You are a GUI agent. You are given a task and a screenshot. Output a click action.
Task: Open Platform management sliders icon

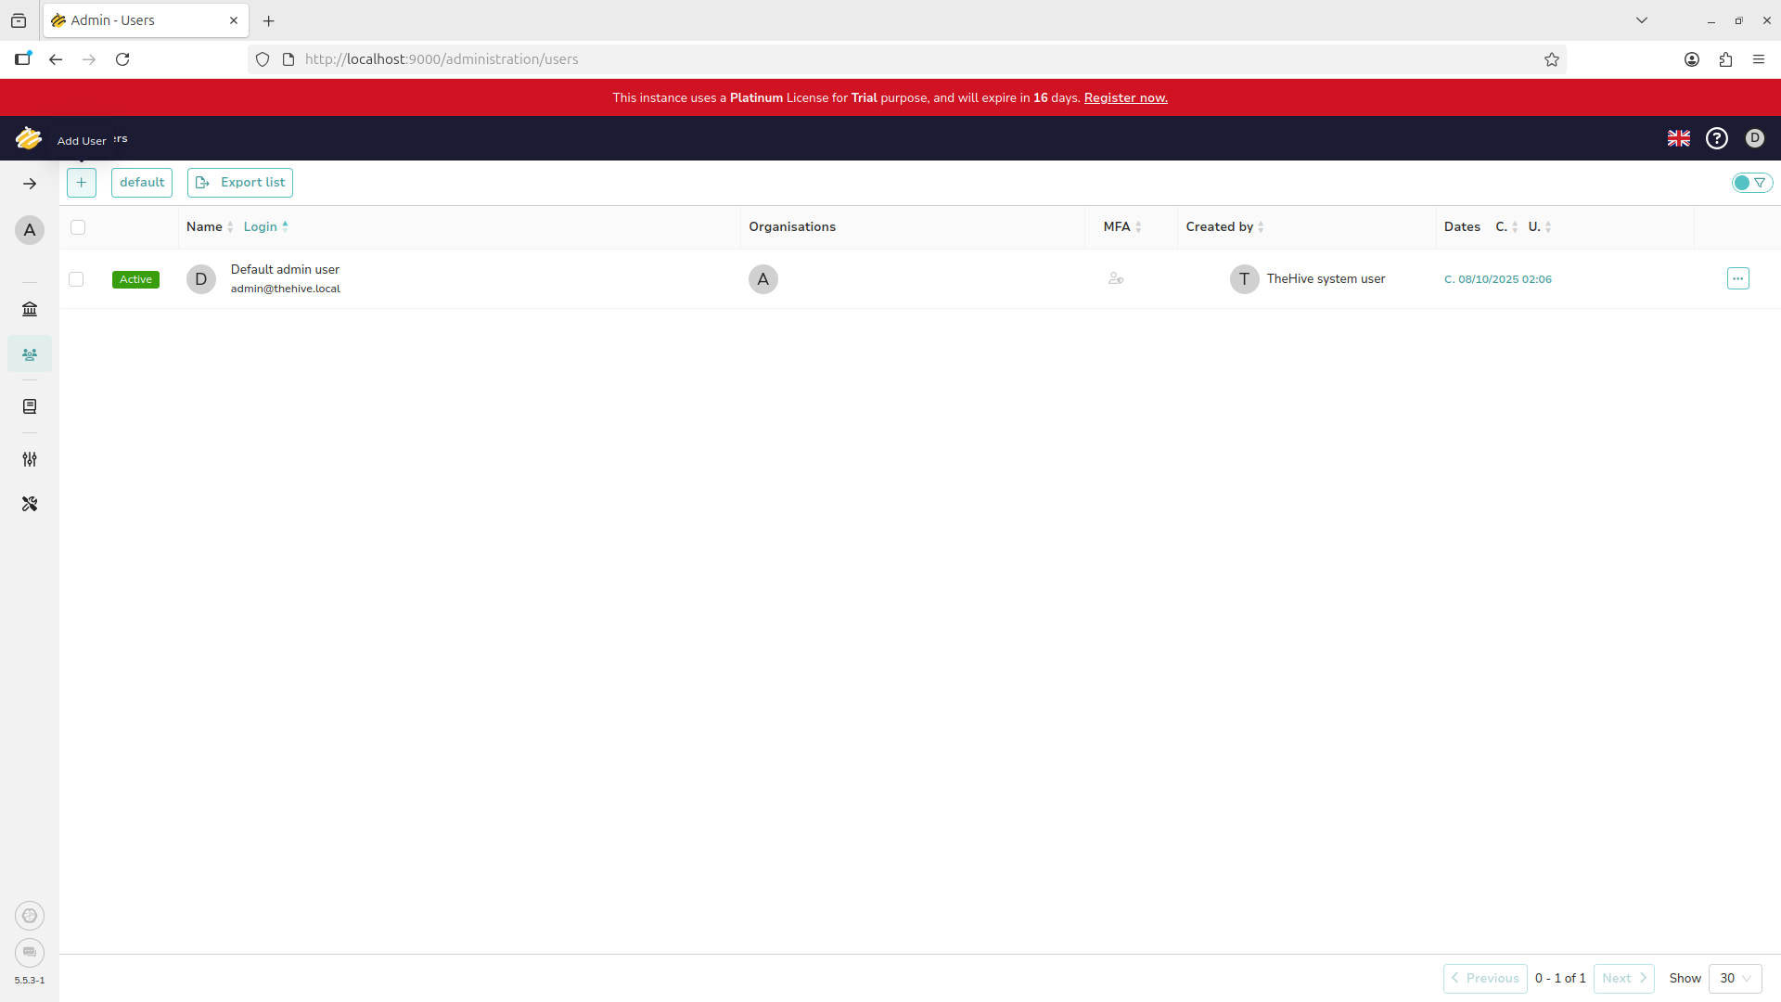(30, 459)
